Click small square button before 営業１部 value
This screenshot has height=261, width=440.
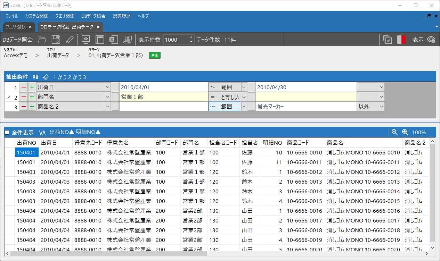(x=115, y=97)
